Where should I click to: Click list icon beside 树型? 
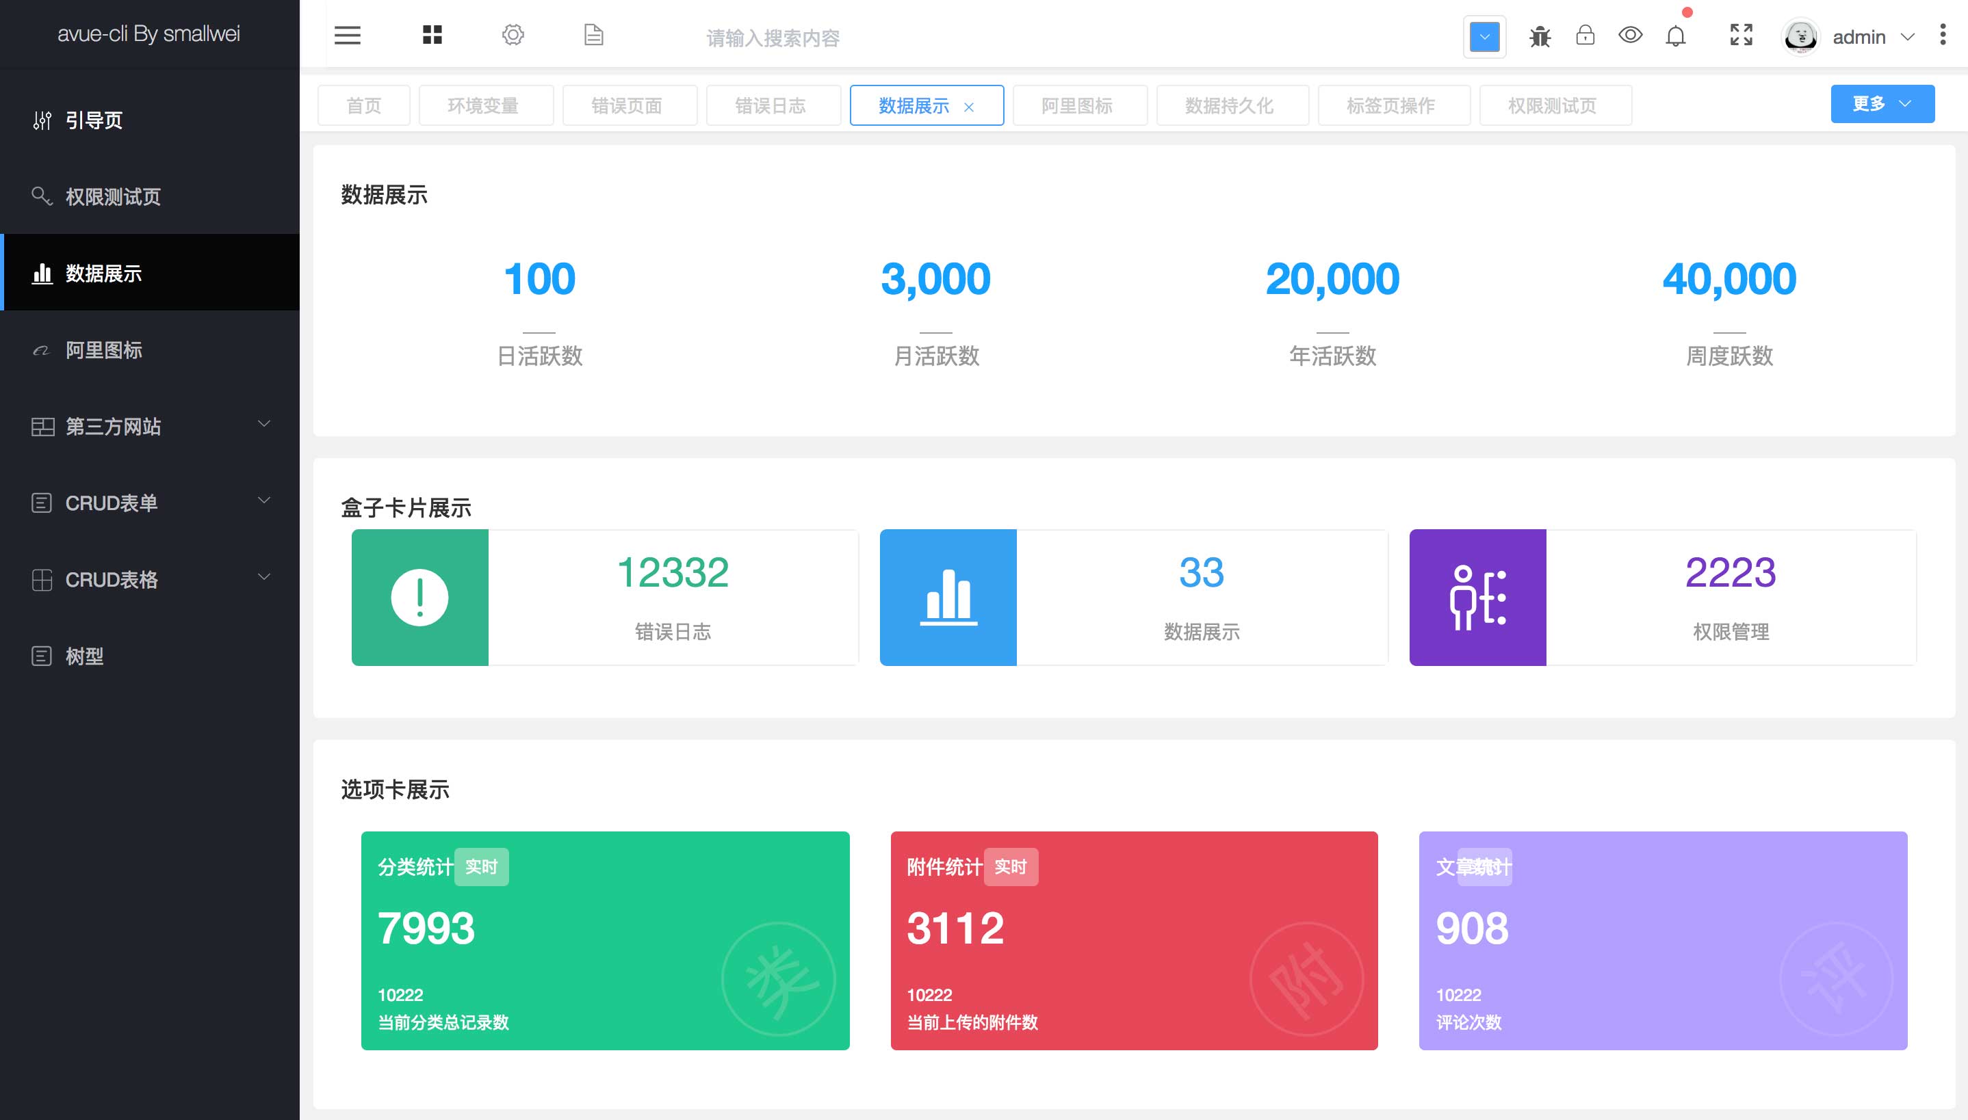point(42,656)
